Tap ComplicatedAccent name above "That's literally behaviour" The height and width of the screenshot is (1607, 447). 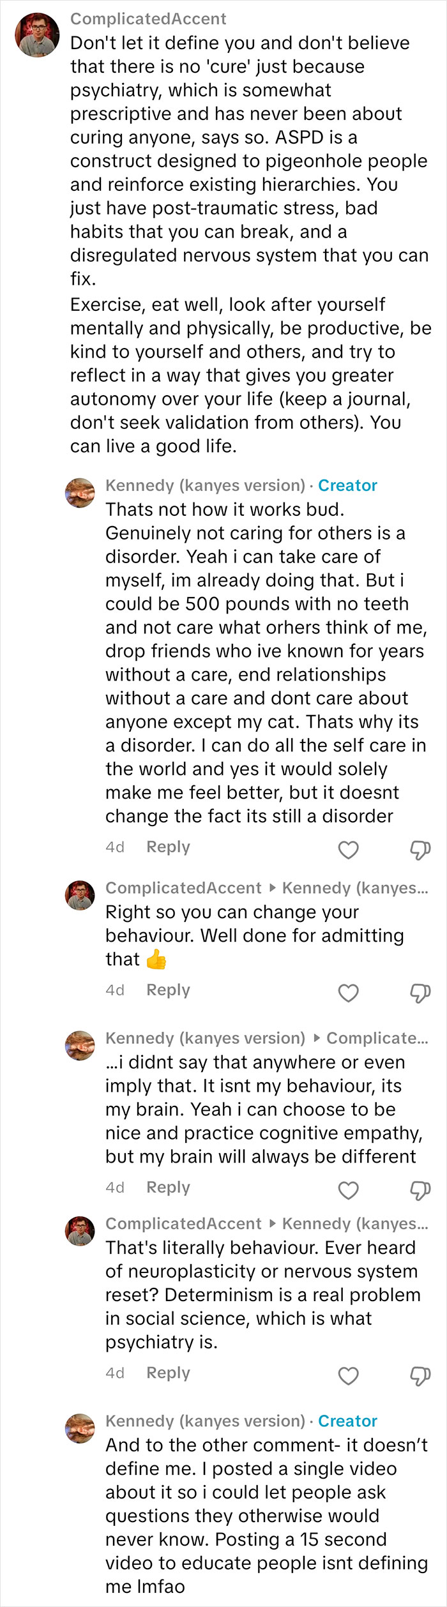(x=183, y=1224)
